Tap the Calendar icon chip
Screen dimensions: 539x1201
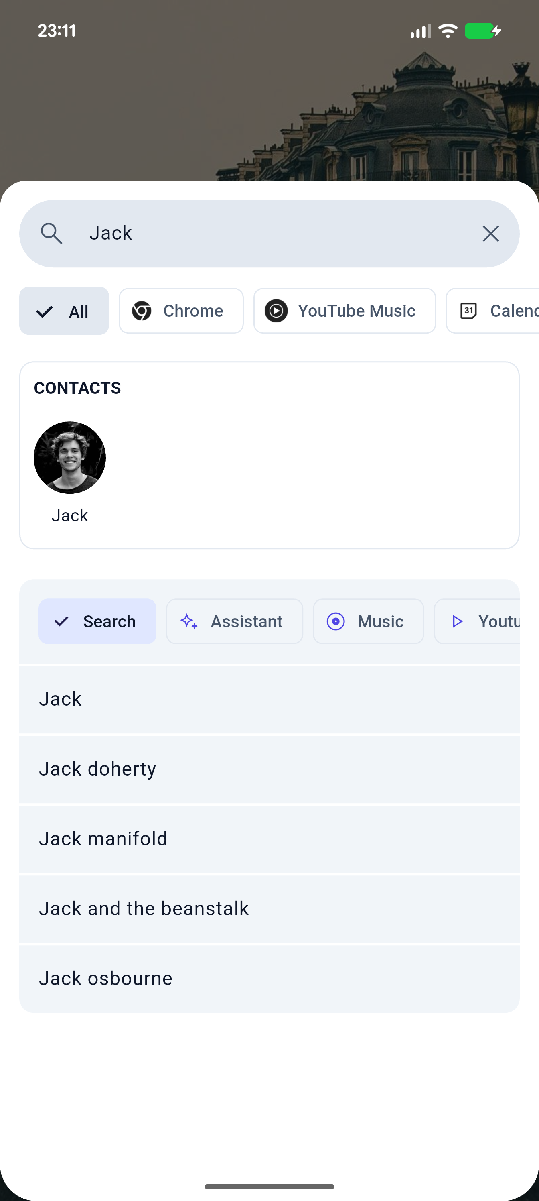469,311
